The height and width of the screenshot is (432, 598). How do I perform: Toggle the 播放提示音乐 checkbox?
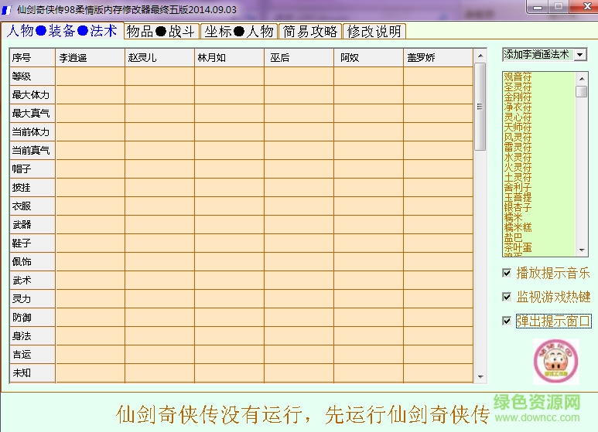click(507, 273)
